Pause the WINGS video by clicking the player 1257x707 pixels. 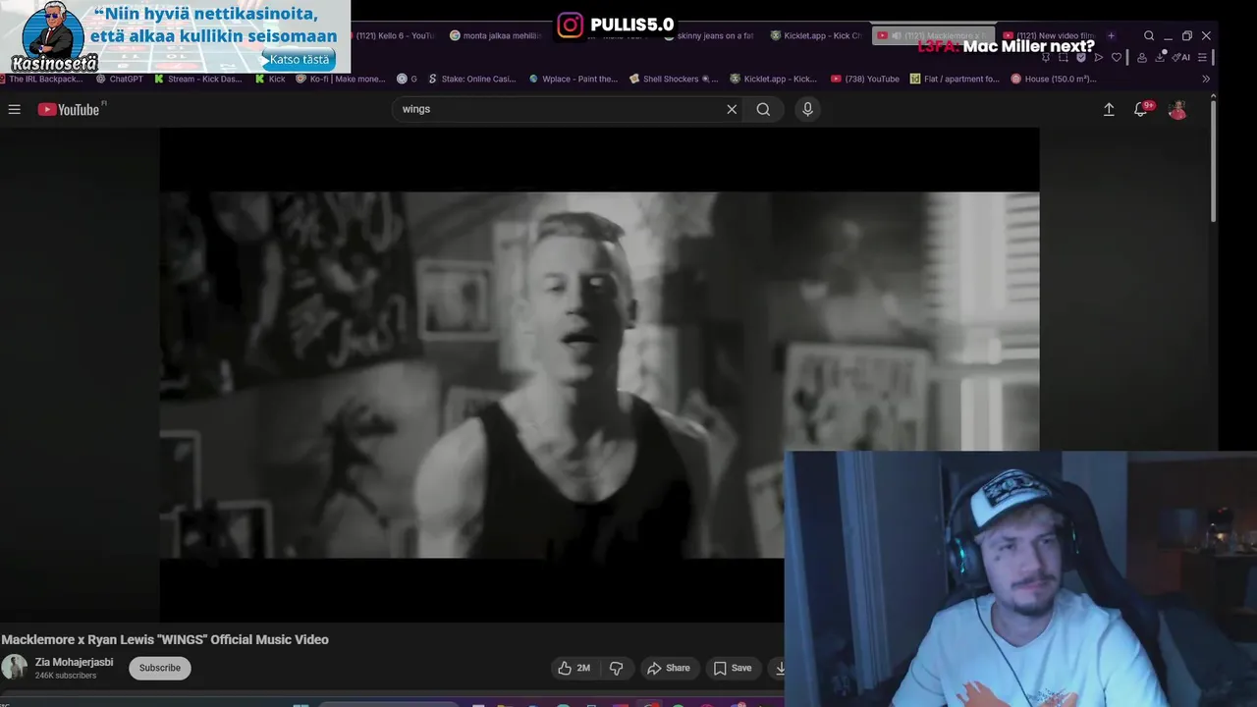599,373
